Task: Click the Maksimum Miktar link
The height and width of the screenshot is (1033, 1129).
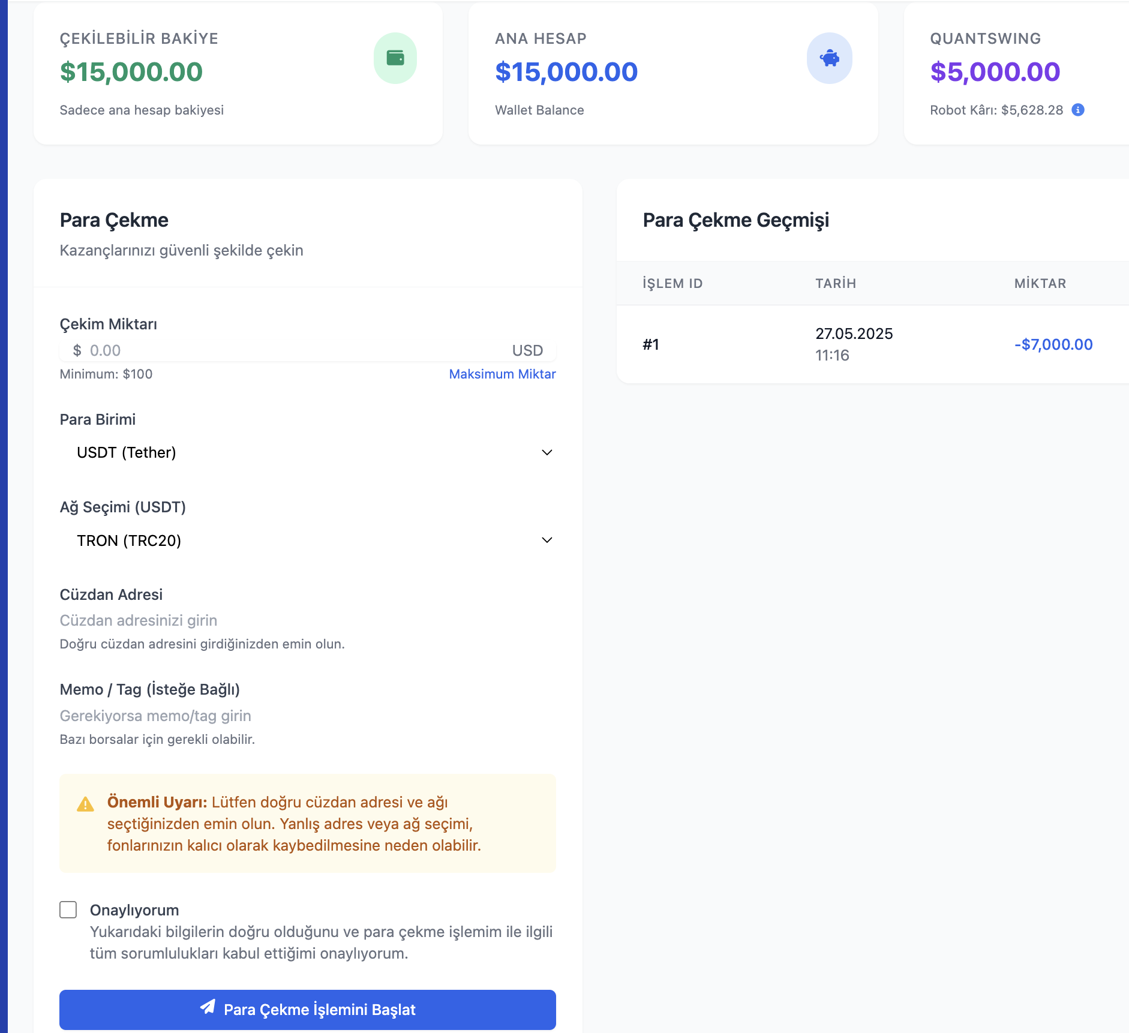Action: pos(502,374)
